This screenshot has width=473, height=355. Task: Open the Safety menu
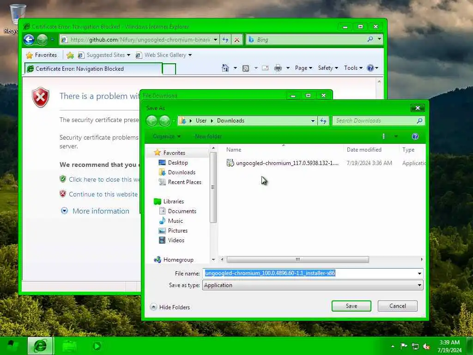coord(328,68)
